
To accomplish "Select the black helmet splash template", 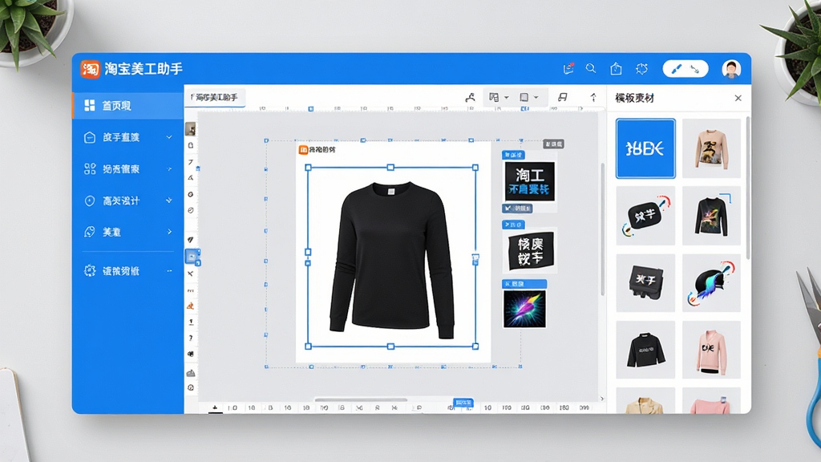I will [x=712, y=283].
